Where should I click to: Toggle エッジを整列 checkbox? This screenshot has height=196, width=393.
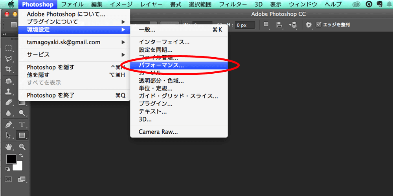coord(319,24)
